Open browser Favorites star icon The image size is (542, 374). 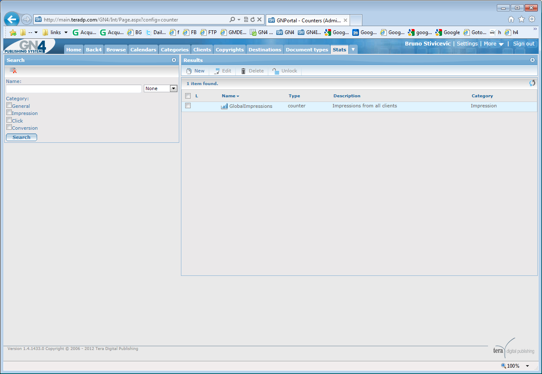coord(521,19)
